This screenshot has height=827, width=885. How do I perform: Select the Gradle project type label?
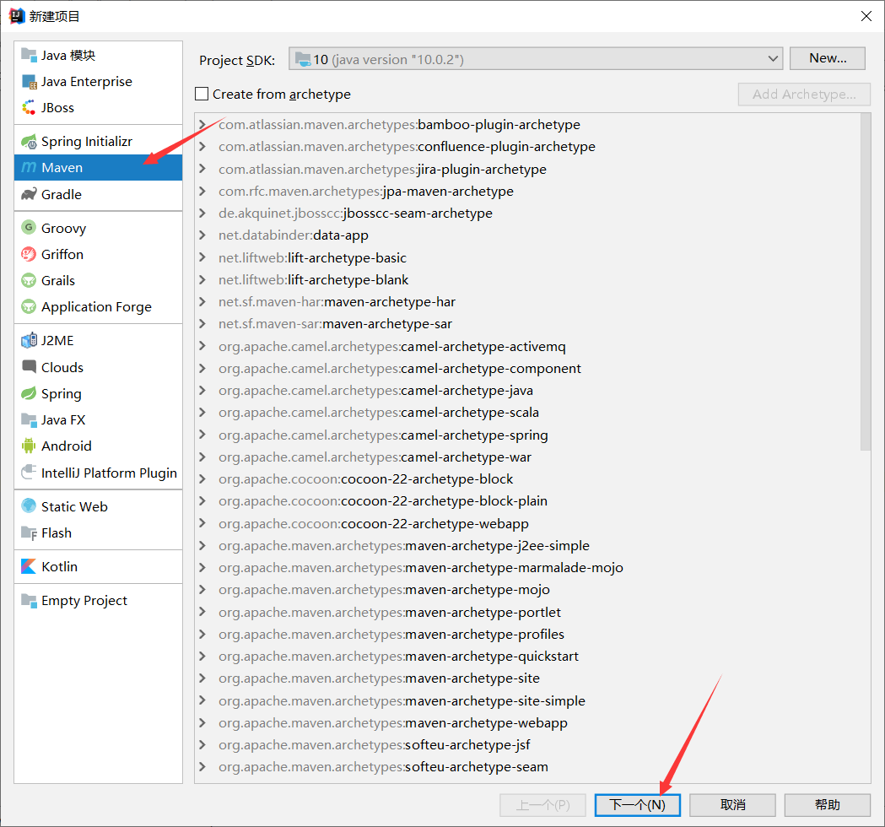pyautogui.click(x=62, y=194)
